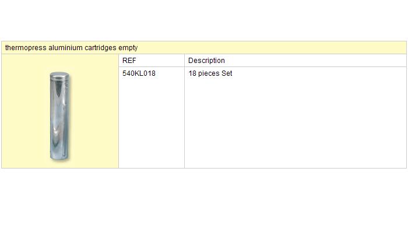408x228 pixels.
Task: Select the REF column header
Action: click(x=129, y=61)
